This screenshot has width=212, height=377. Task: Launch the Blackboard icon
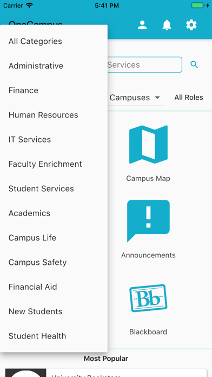[x=148, y=298]
